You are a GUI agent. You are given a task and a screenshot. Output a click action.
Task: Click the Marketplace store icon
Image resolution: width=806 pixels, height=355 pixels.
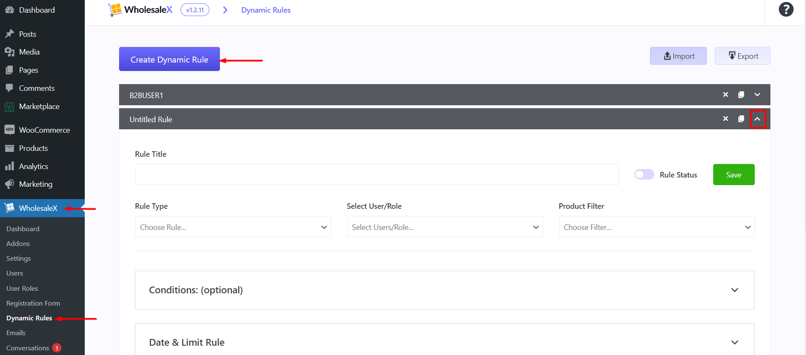(9, 106)
